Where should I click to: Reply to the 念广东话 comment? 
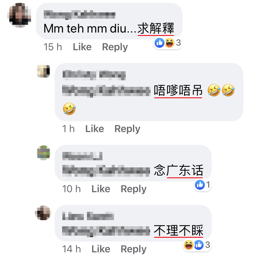coord(133,189)
